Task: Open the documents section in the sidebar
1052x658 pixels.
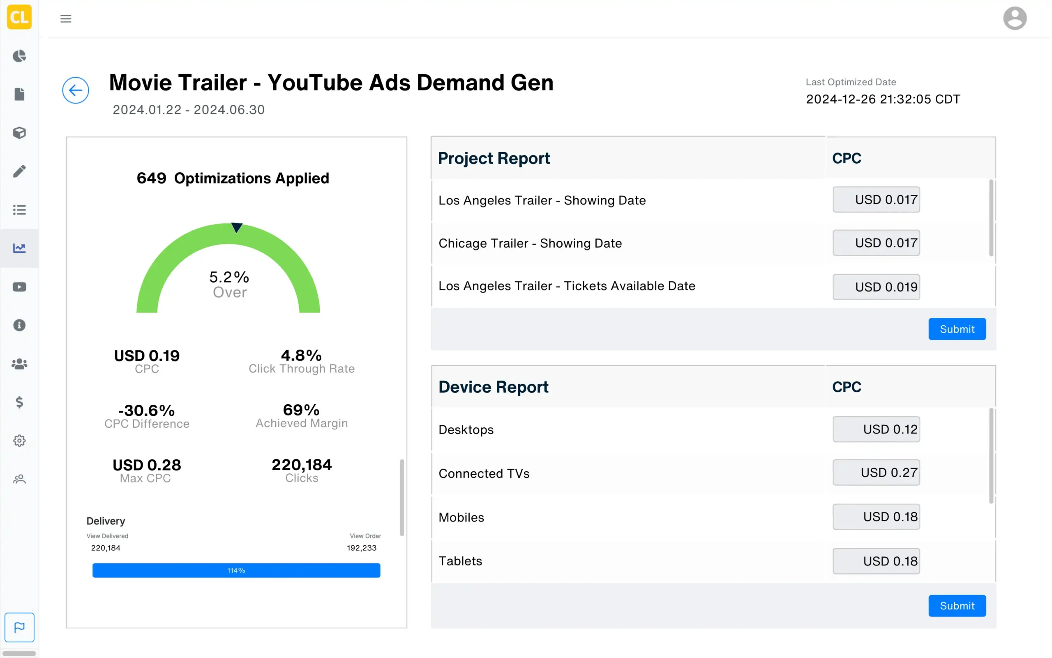Action: [19, 94]
